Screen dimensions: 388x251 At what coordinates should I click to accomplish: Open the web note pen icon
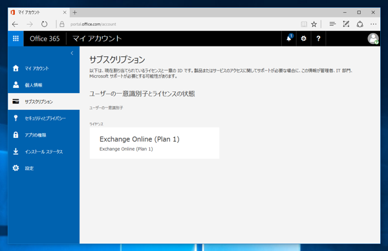pyautogui.click(x=346, y=24)
